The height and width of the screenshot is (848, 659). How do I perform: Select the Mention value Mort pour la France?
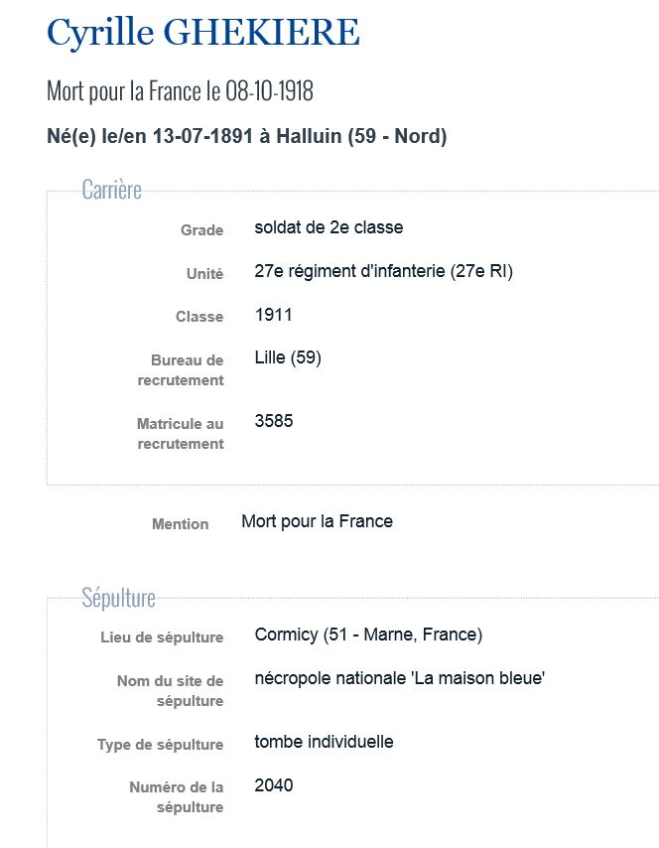point(317,521)
